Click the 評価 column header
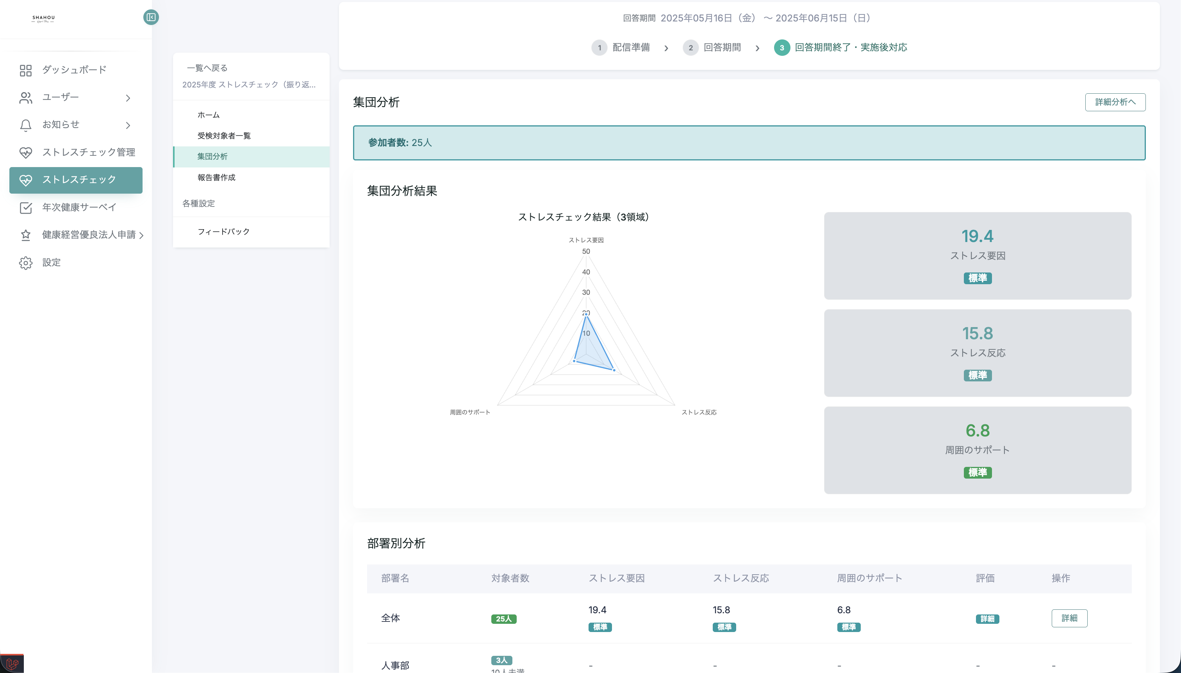 [985, 578]
